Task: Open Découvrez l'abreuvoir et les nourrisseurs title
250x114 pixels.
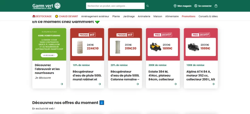Action: pyautogui.click(x=47, y=69)
